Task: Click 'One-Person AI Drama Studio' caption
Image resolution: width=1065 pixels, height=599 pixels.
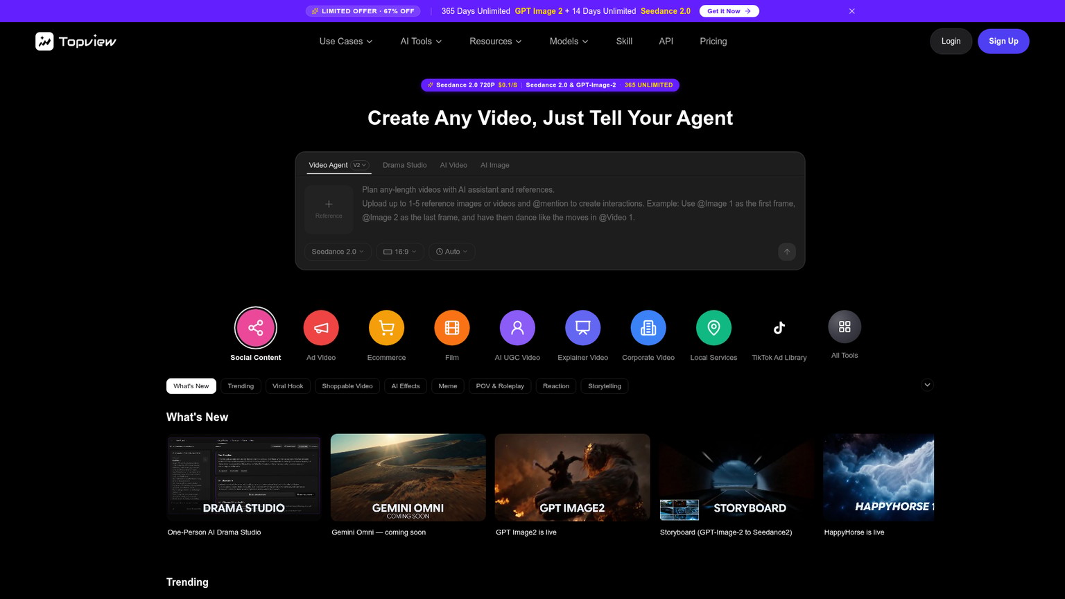Action: (x=214, y=532)
